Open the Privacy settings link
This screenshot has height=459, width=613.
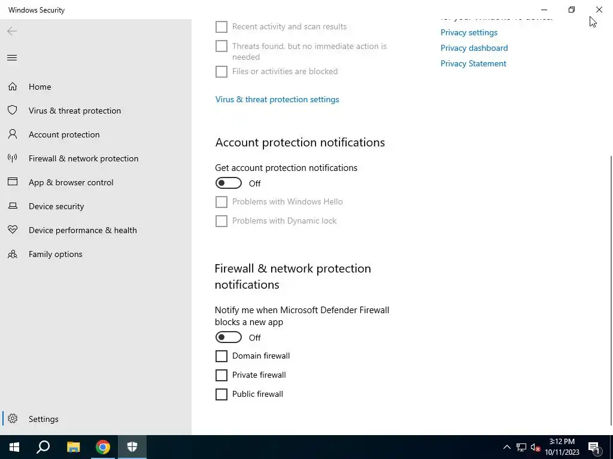[x=469, y=32]
